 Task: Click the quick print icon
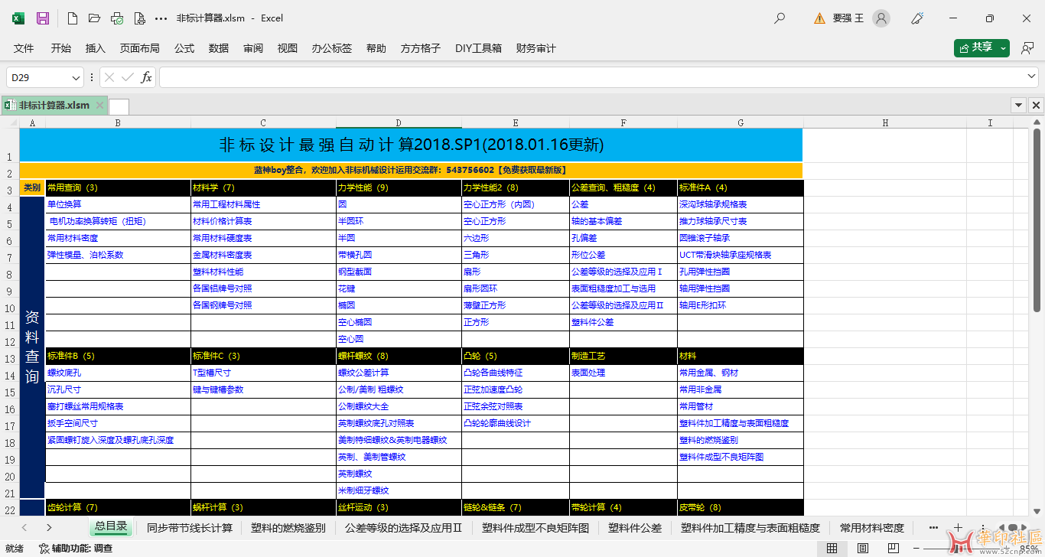point(117,18)
